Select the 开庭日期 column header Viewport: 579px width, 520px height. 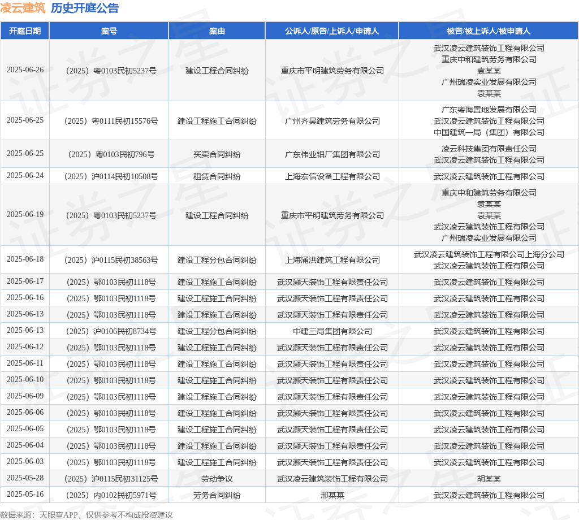pos(25,31)
